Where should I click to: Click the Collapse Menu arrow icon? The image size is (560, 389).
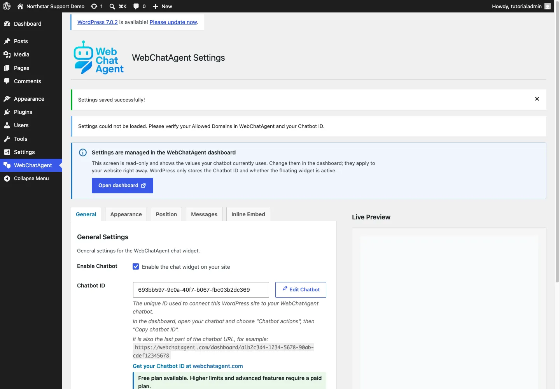7,179
